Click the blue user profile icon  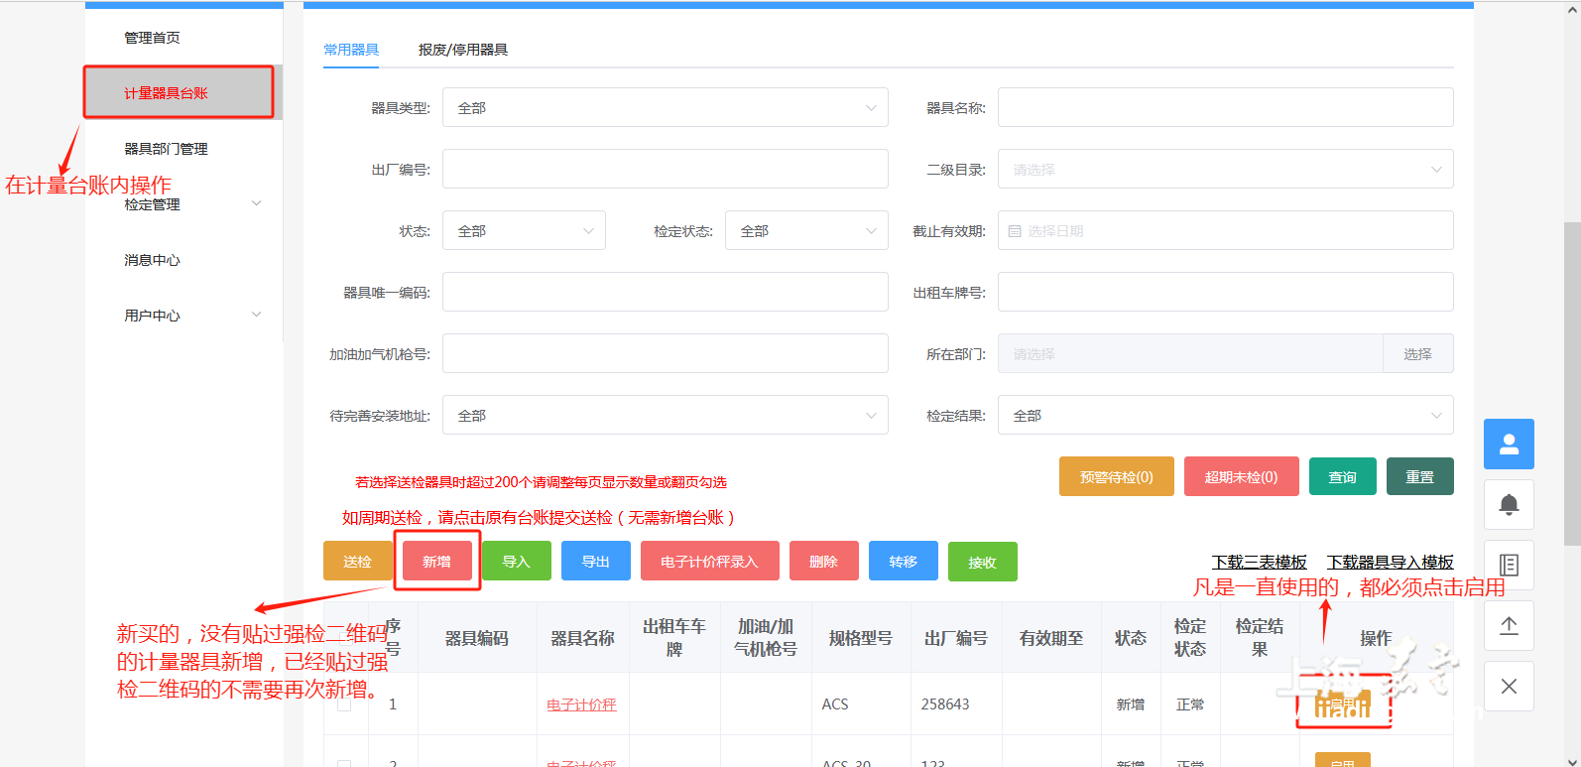(1509, 444)
